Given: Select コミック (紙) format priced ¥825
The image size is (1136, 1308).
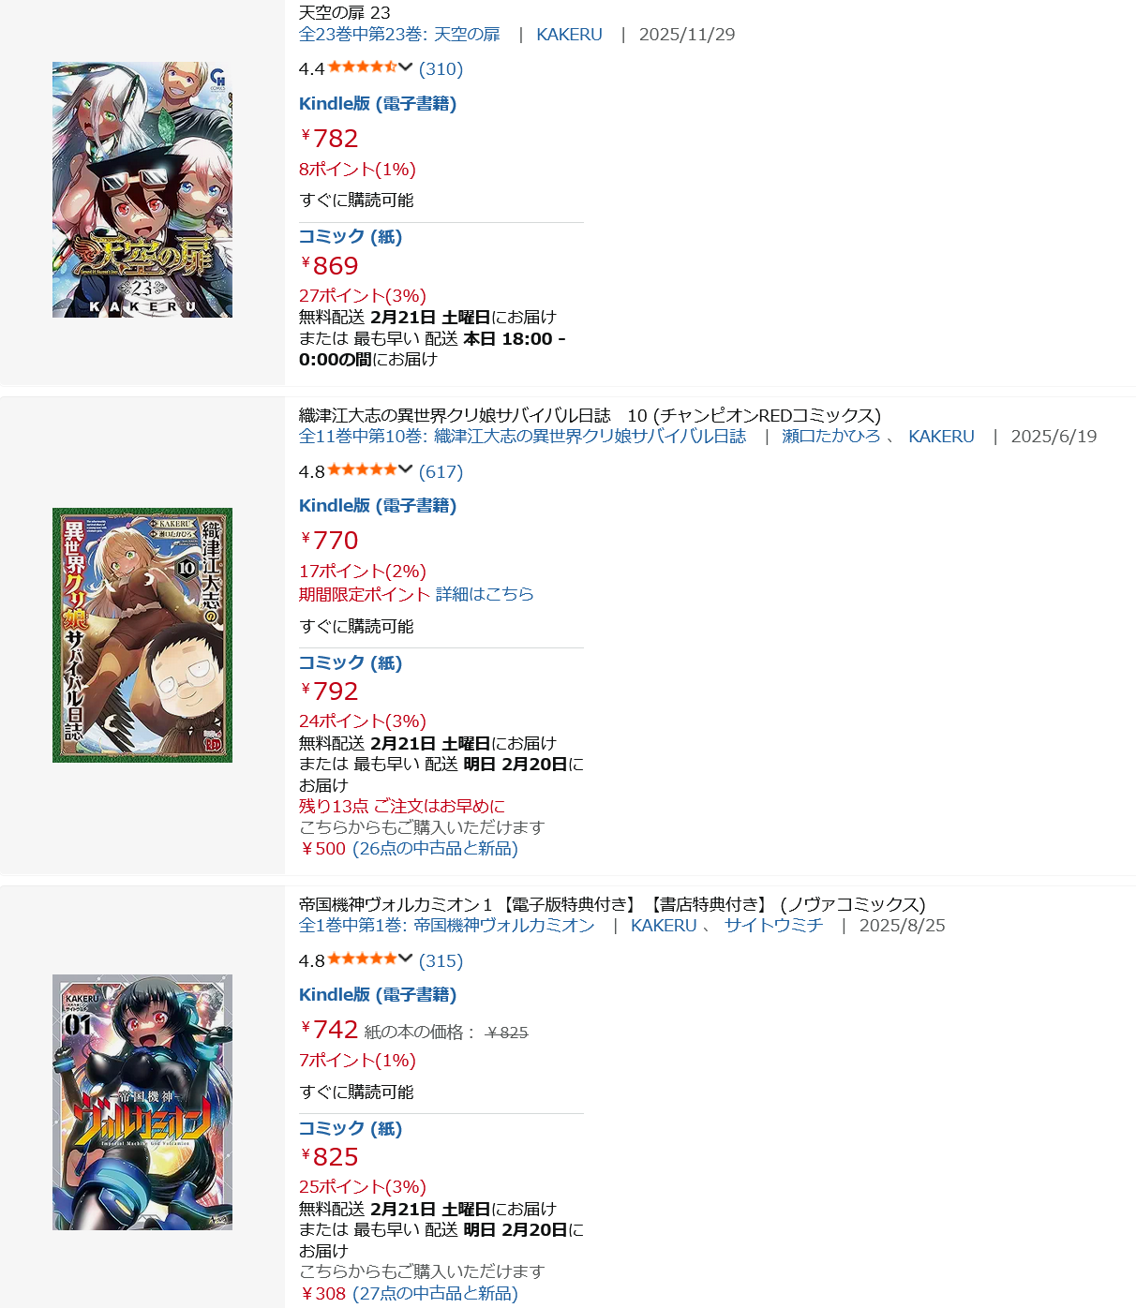Looking at the screenshot, I should pos(351,1128).
